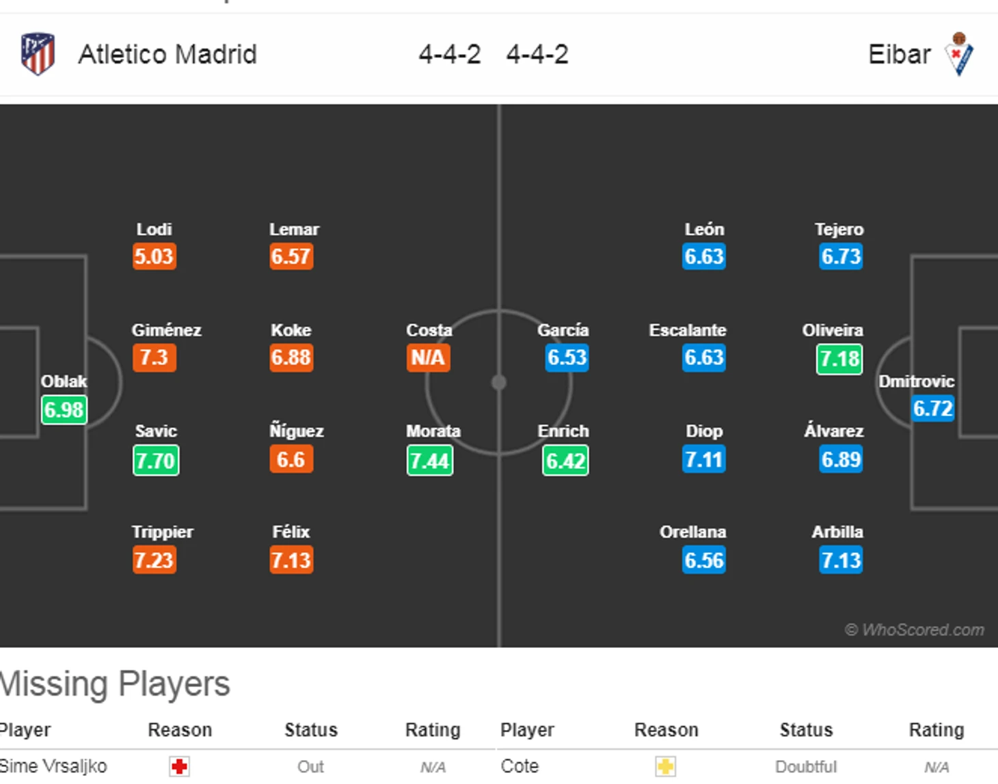The image size is (998, 784).
Task: Click Diop's blue 7.11 rating badge
Action: [x=703, y=459]
